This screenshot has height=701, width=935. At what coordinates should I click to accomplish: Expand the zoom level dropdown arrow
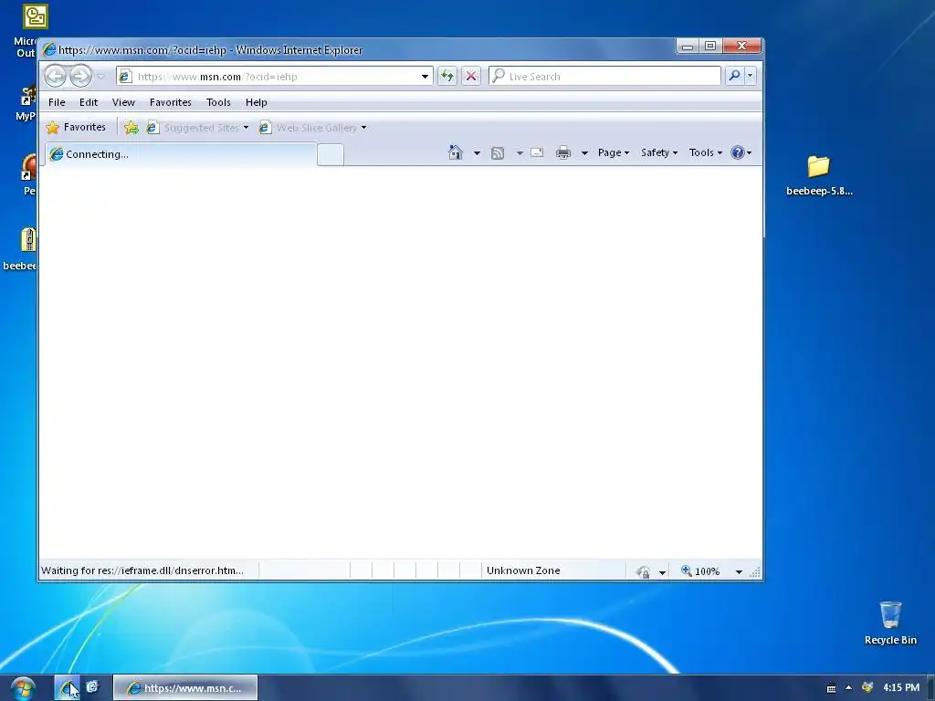pos(739,571)
